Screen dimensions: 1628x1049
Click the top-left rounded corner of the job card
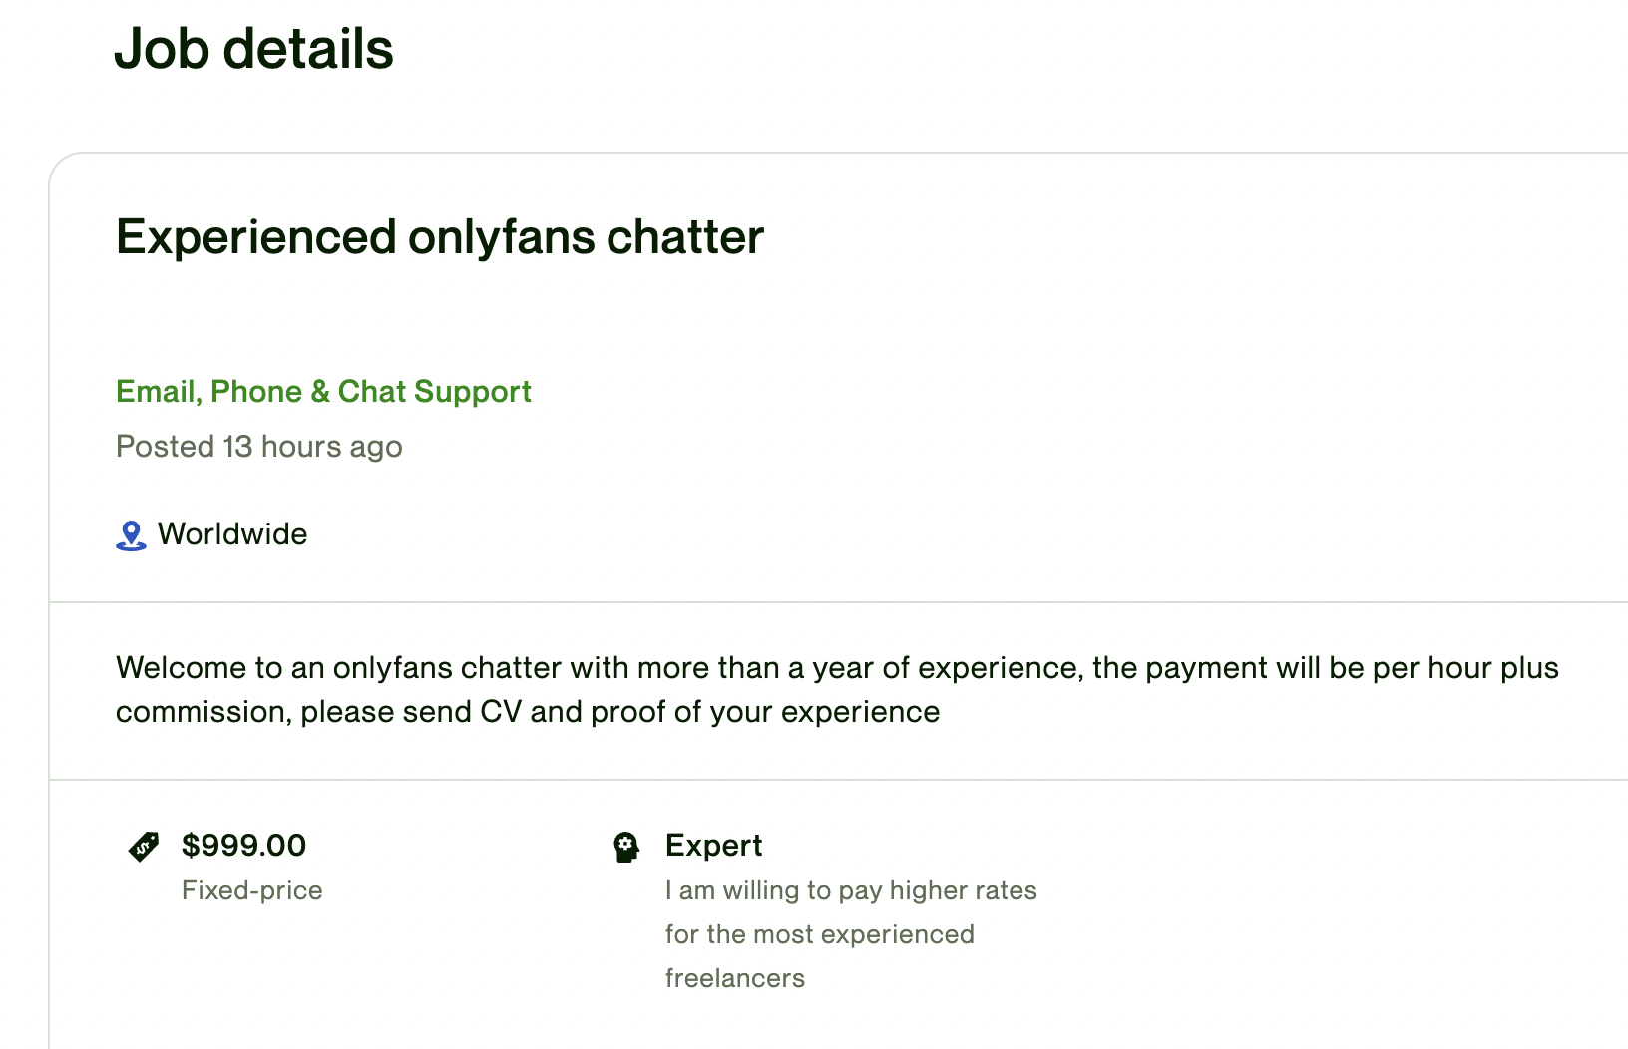pos(60,164)
